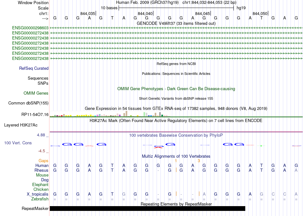Select the Dog alignment row label
The width and height of the screenshot is (303, 216).
(45, 180)
